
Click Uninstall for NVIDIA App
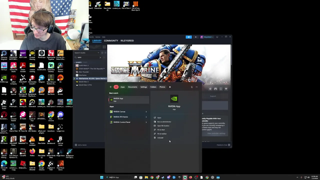click(160, 138)
